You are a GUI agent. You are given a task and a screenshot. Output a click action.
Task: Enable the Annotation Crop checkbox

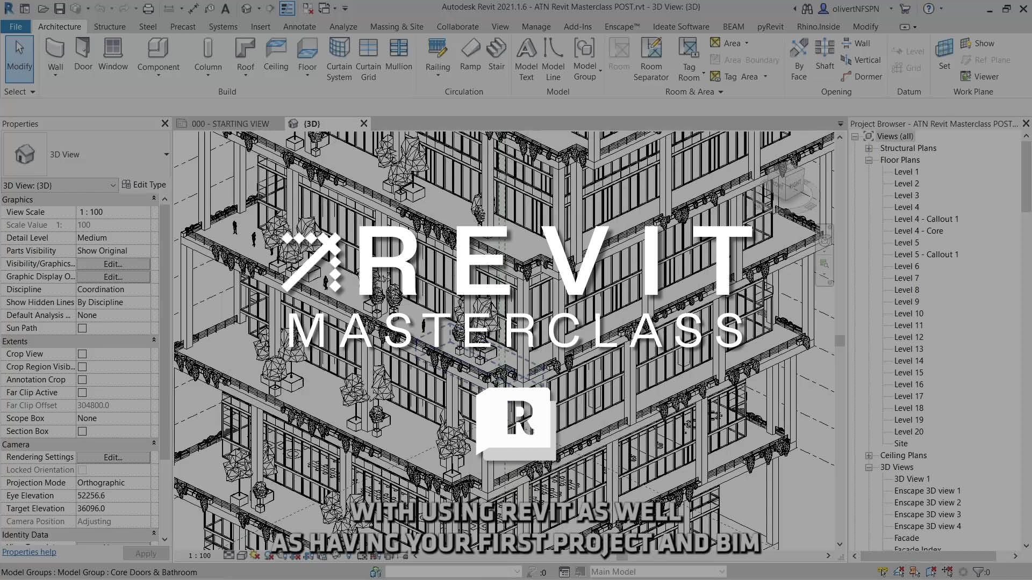(82, 380)
